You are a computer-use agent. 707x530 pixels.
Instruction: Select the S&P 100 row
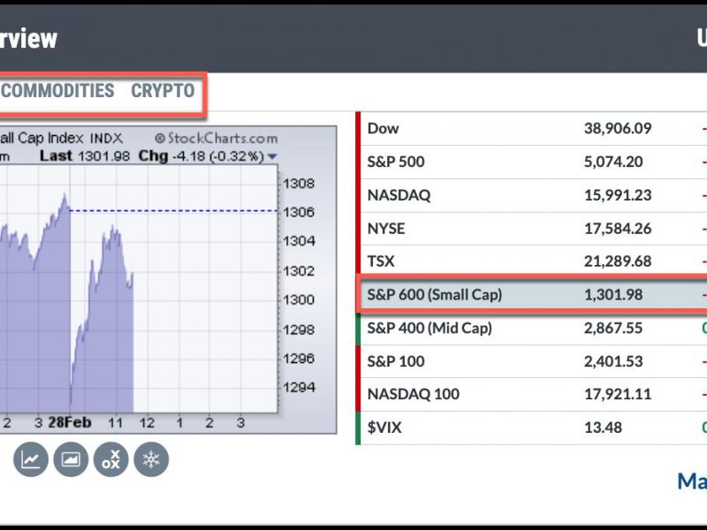pyautogui.click(x=531, y=361)
